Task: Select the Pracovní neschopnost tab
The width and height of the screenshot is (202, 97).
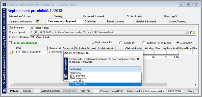Action: point(65,21)
